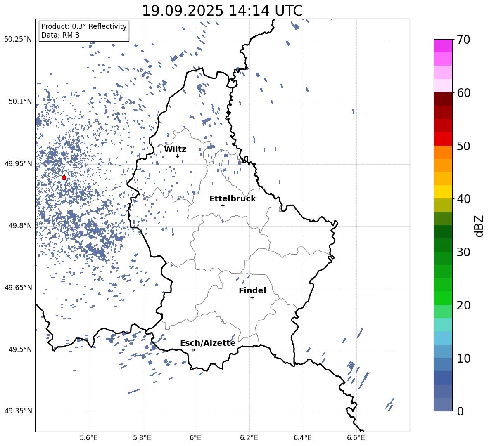
Task: Click the red radar location dot
Action: (x=64, y=178)
